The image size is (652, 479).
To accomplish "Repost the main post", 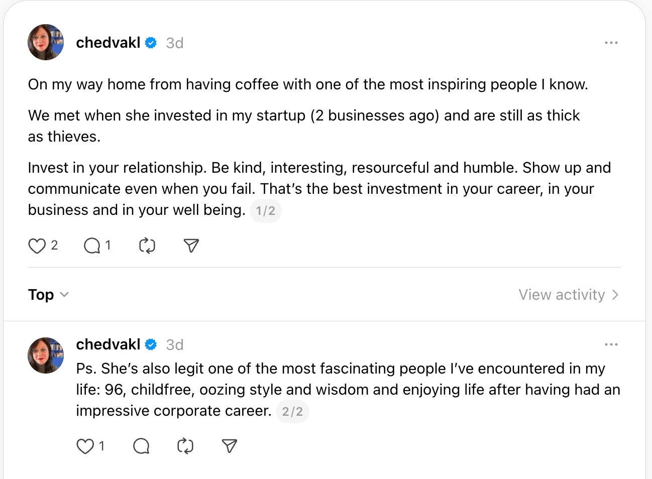I will (147, 246).
